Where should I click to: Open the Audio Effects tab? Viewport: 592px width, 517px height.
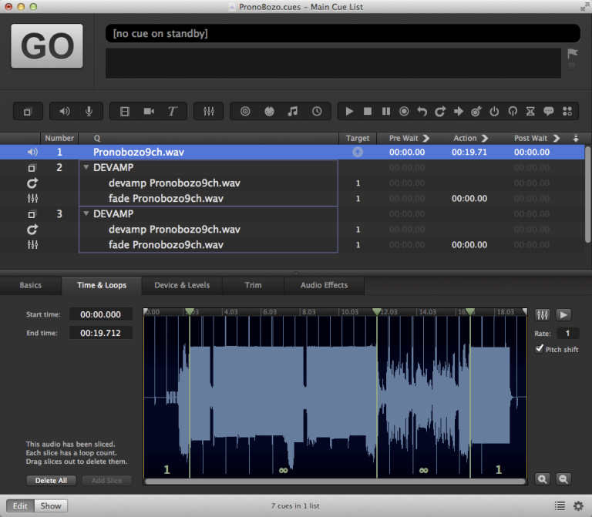coord(324,285)
